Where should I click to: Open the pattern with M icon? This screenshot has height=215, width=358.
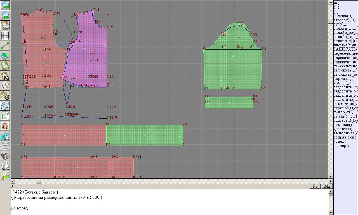point(5,76)
